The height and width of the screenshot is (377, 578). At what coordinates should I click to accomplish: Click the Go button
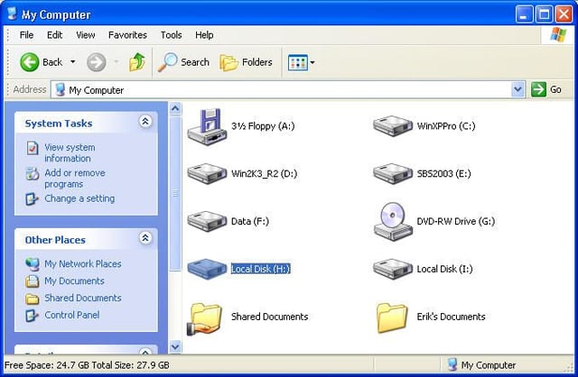[x=547, y=89]
